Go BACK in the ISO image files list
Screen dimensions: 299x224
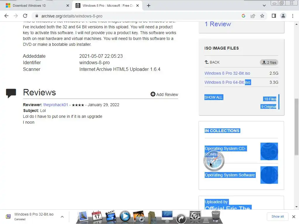click(x=212, y=62)
